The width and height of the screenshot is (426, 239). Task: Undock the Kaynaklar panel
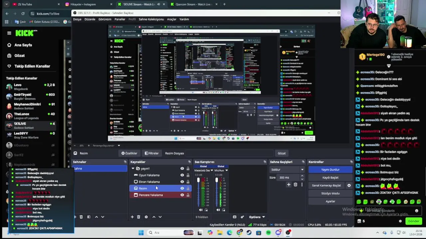(190, 162)
